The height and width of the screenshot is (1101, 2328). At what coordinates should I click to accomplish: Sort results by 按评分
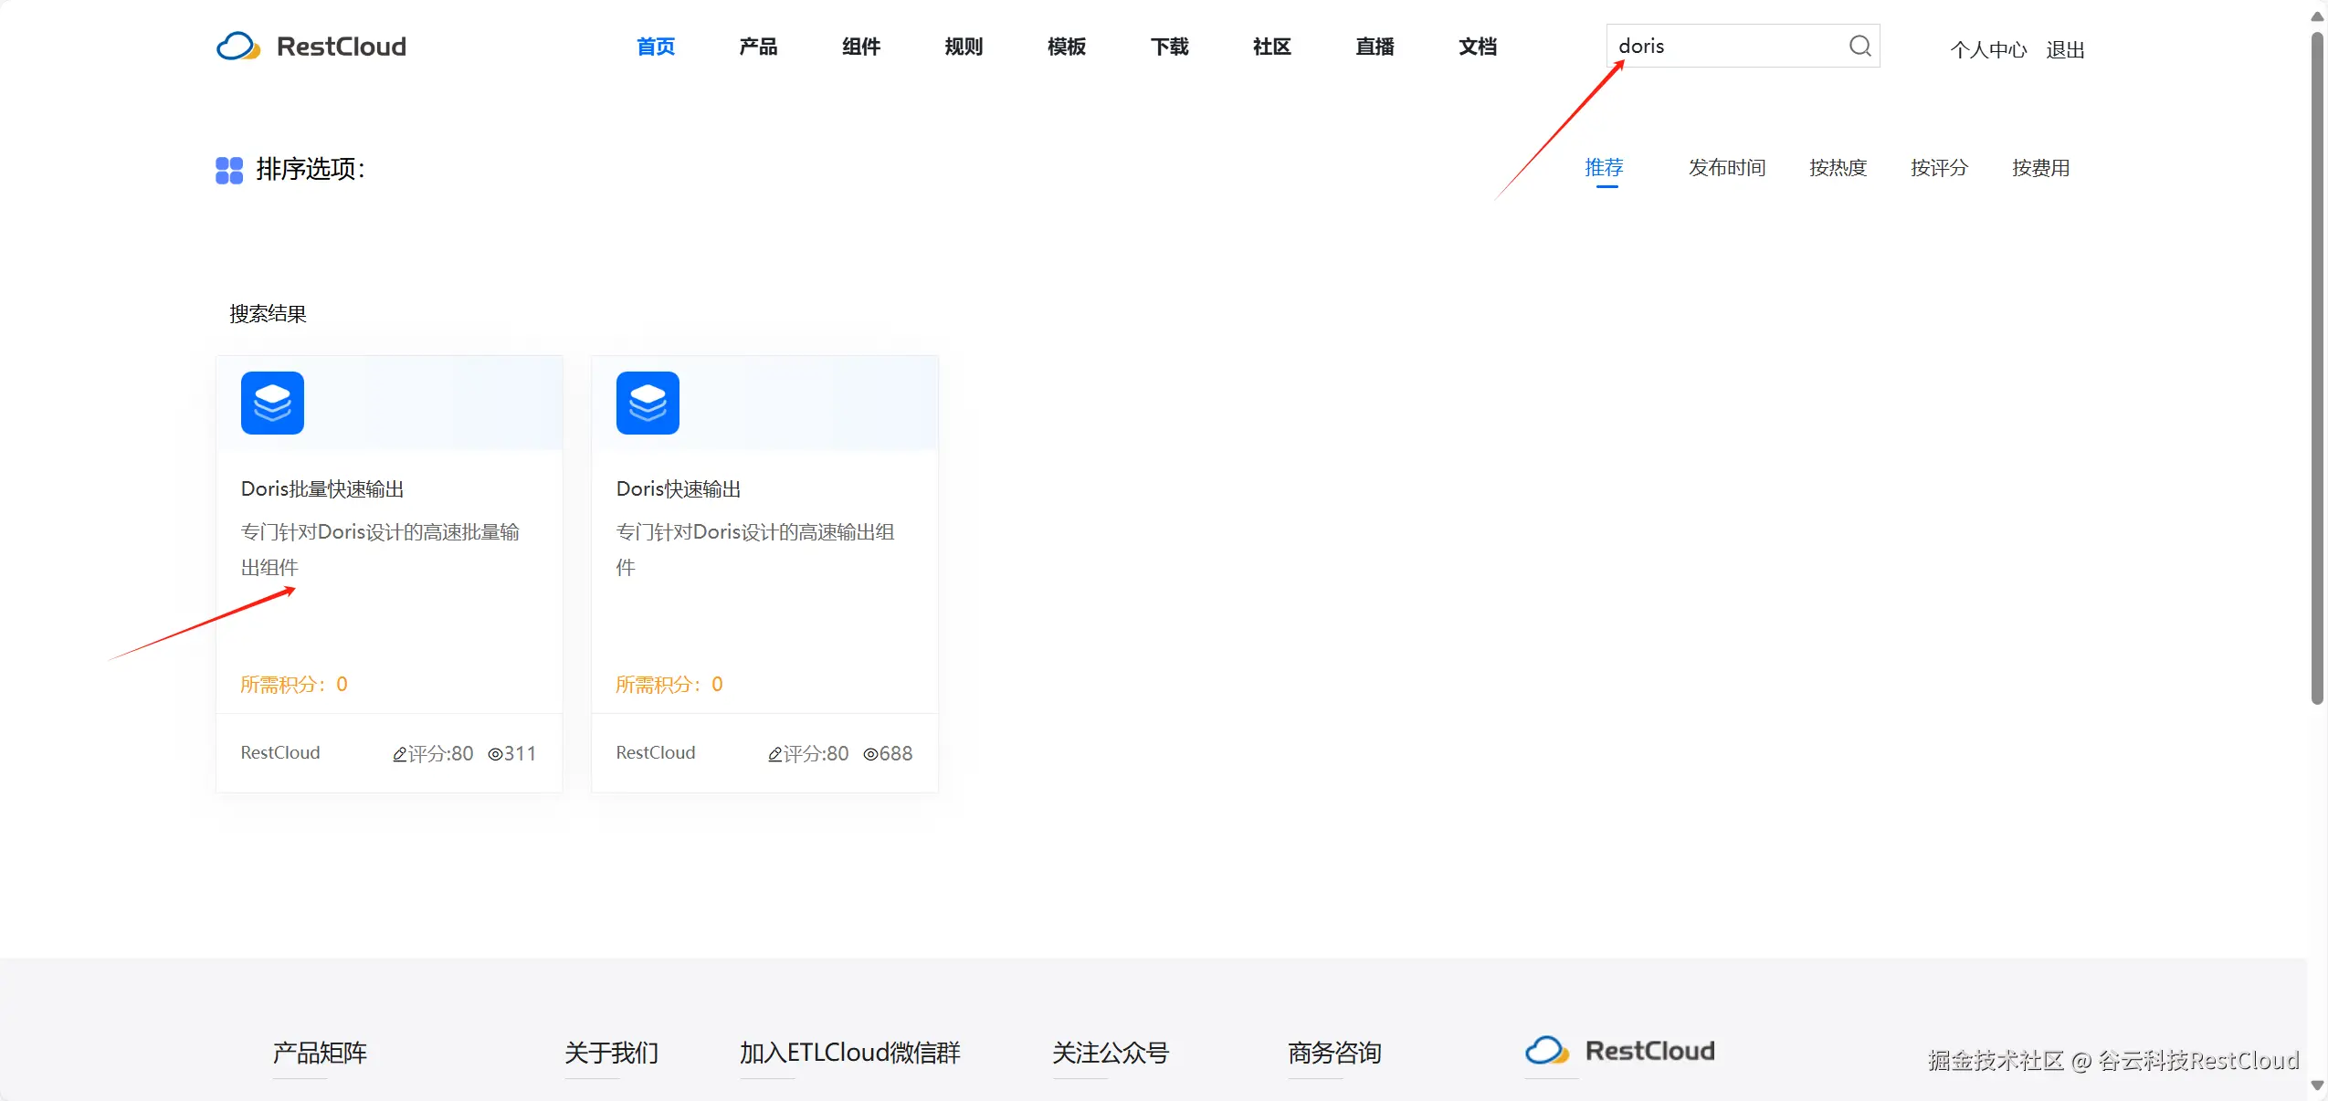pos(1940,168)
